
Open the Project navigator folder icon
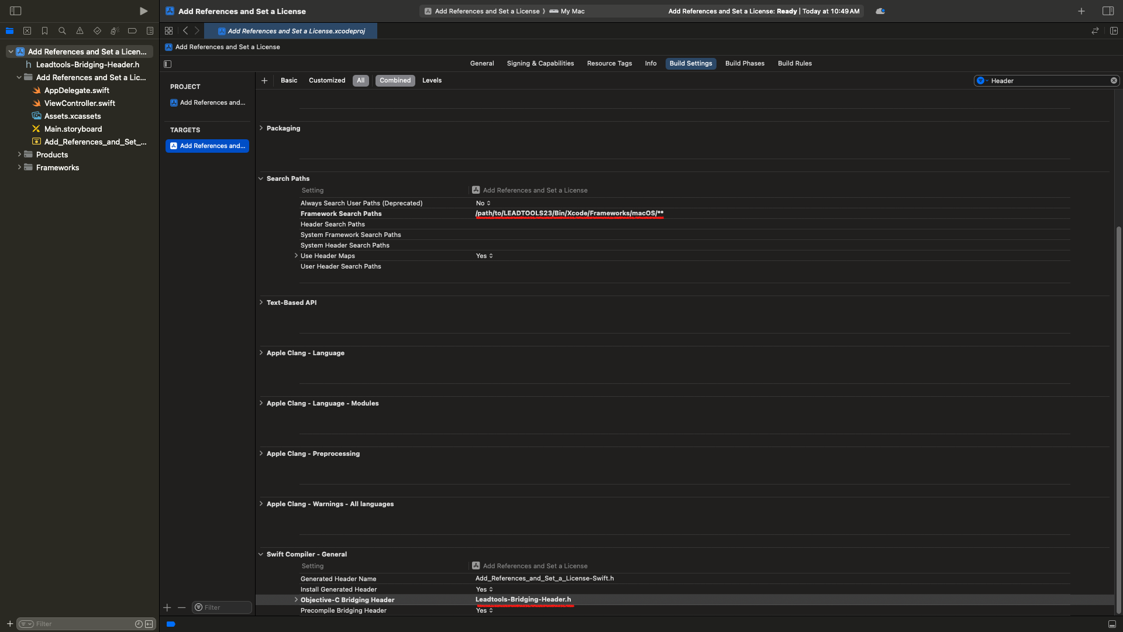pos(9,31)
